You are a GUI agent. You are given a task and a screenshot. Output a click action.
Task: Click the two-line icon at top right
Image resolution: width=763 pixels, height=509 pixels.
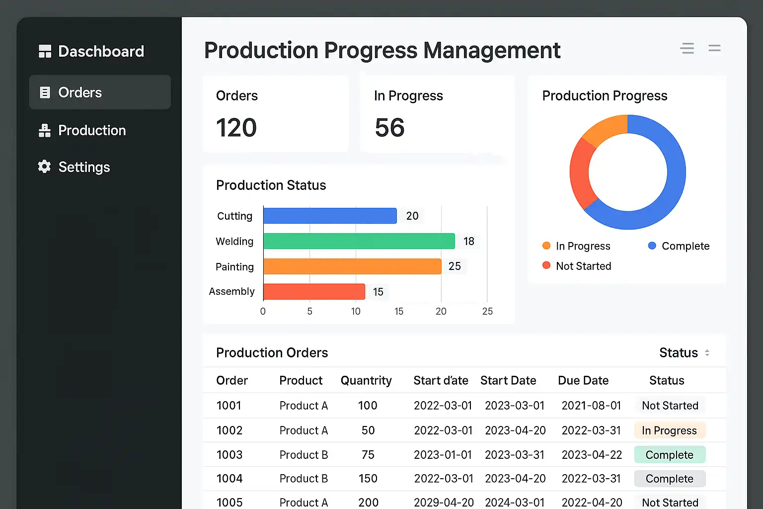714,48
